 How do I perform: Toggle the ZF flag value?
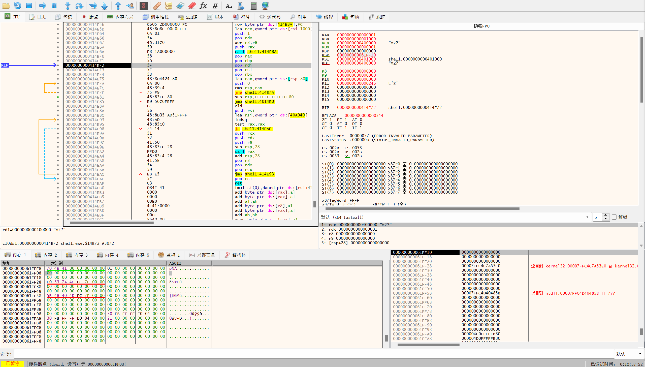[x=331, y=120]
